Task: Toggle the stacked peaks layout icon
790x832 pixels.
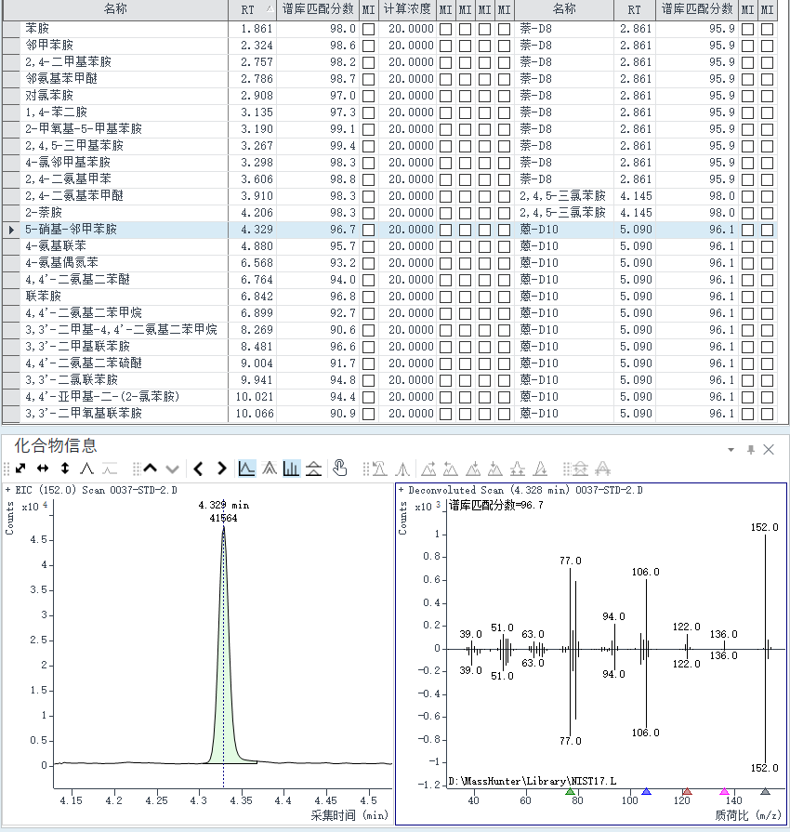Action: (x=313, y=469)
